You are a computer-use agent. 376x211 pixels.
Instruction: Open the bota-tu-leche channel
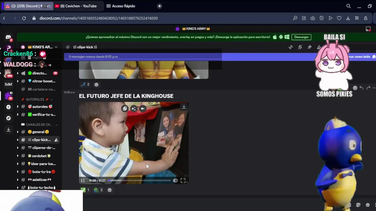pyautogui.click(x=39, y=188)
